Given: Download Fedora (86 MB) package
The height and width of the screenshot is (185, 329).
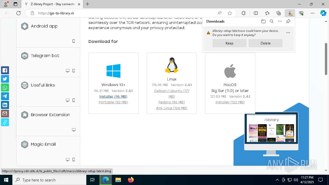Looking at the screenshot, I should tap(172, 102).
